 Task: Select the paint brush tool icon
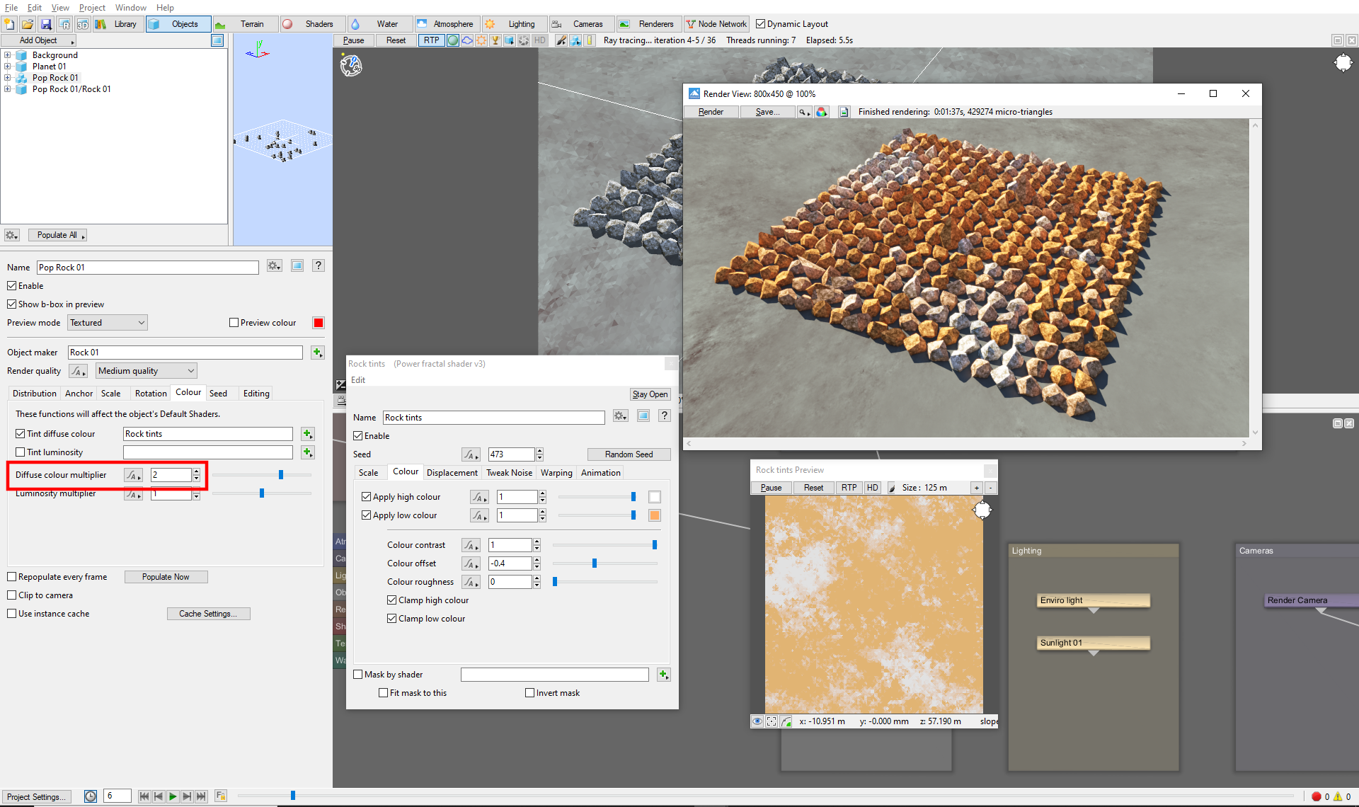(561, 40)
